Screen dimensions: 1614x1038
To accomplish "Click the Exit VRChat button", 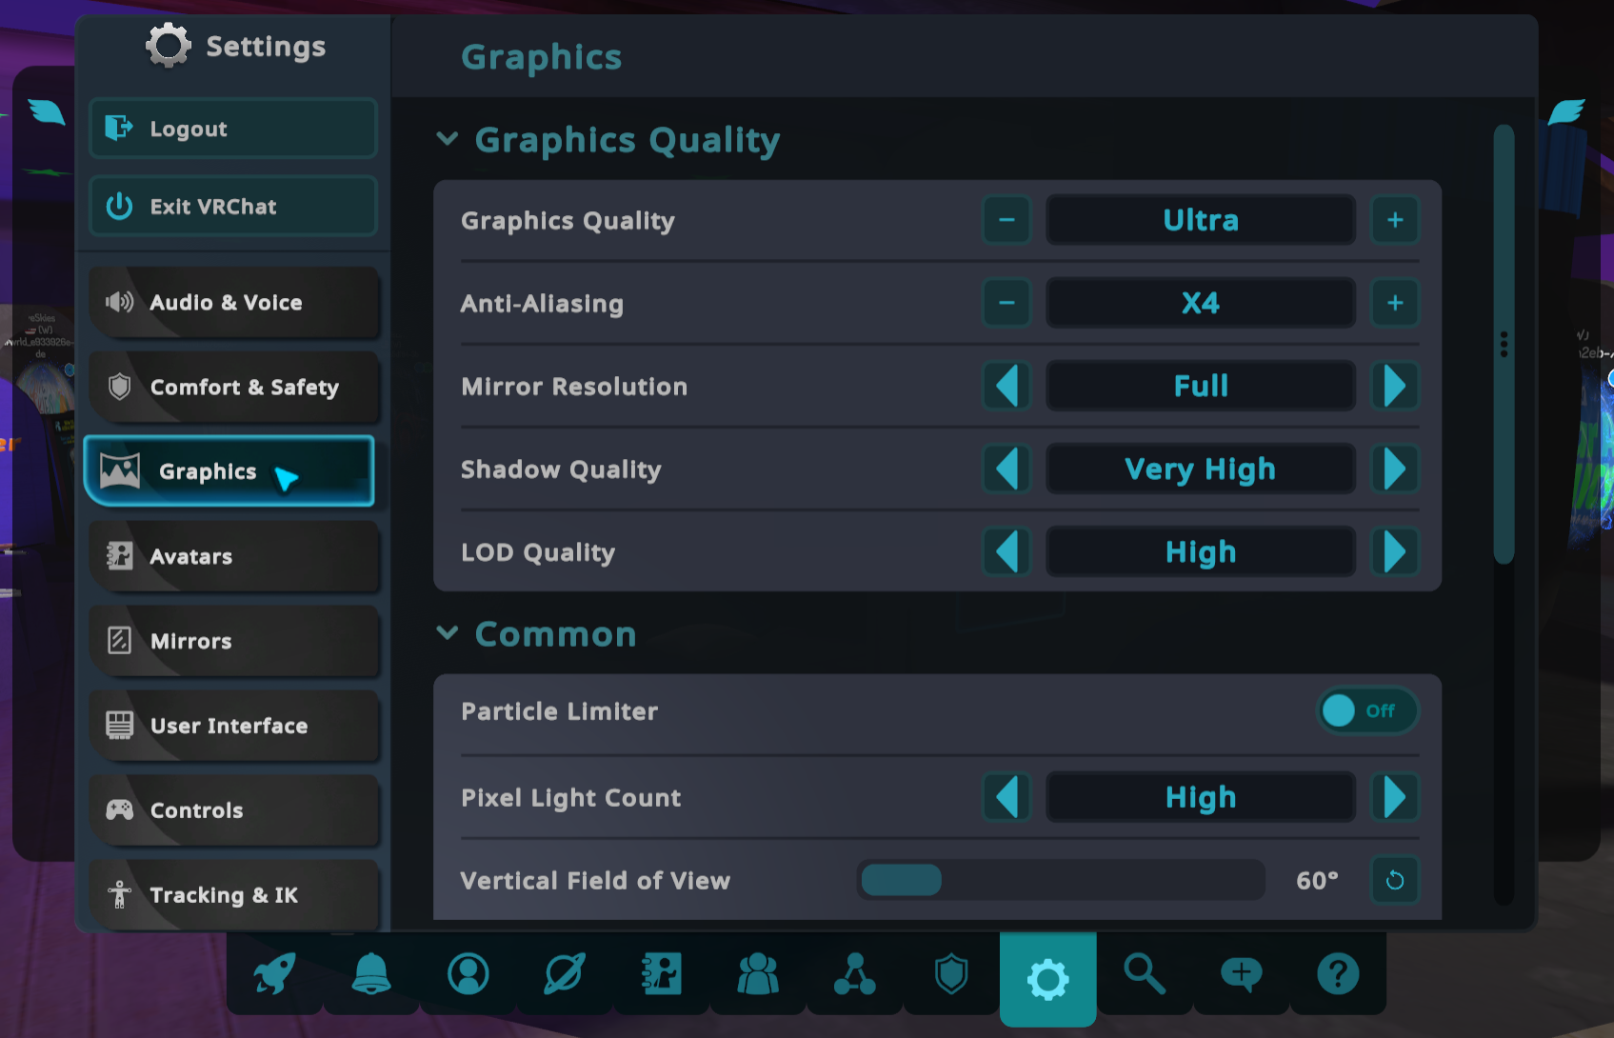I will point(232,206).
